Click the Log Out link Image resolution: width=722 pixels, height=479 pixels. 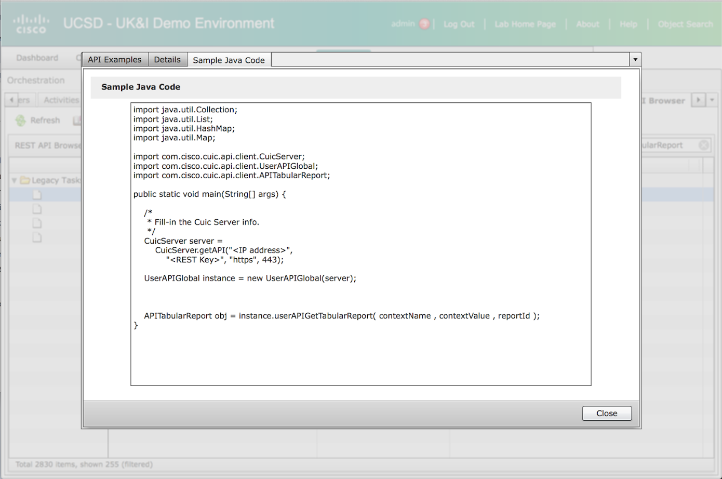point(459,24)
